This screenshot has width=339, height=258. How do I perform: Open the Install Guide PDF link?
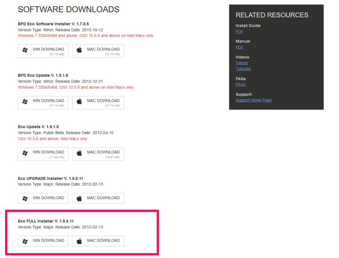tap(239, 31)
